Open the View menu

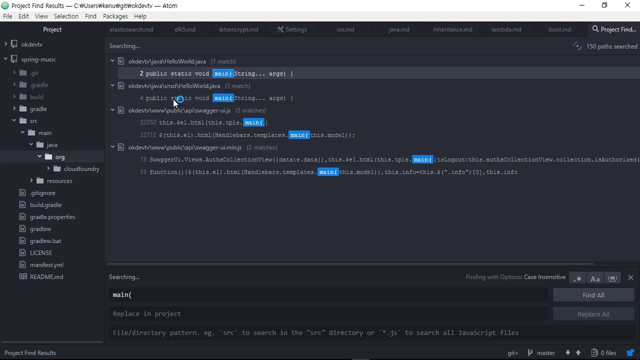pos(41,16)
